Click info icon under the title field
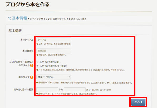This screenshot has width=157, height=108. (37, 44)
